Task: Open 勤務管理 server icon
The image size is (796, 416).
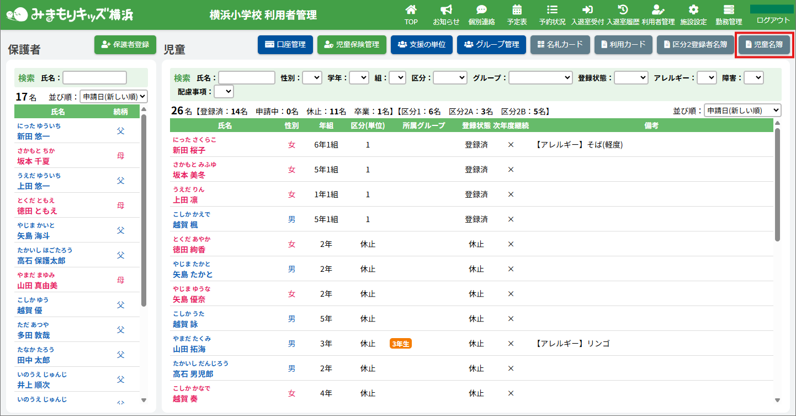Action: [729, 10]
